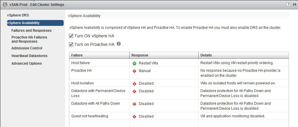298x127 pixels.
Task: Click the double-arrow expand icon
Action: (294, 4)
